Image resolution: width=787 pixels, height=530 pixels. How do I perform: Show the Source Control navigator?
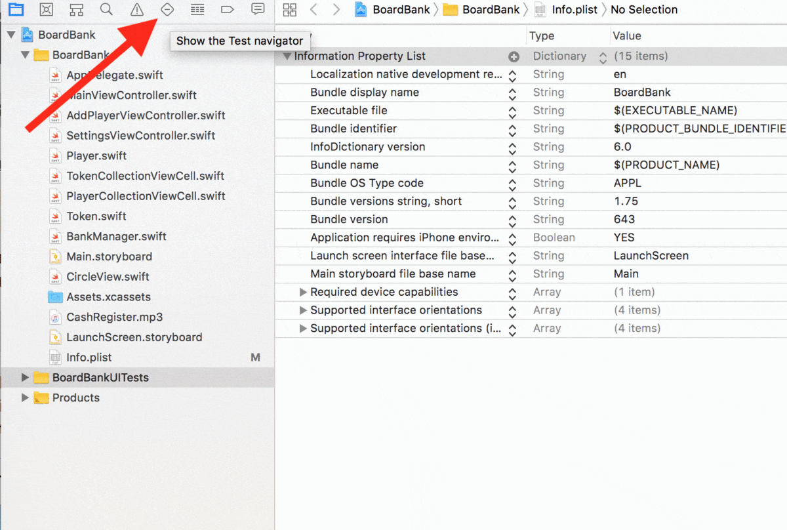pos(46,9)
